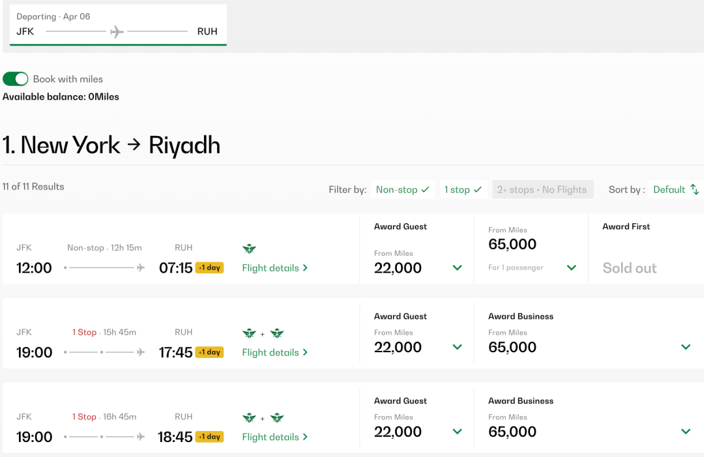Click the sort arrows icon beside Default
Viewport: 704px width, 457px height.
[x=695, y=189]
